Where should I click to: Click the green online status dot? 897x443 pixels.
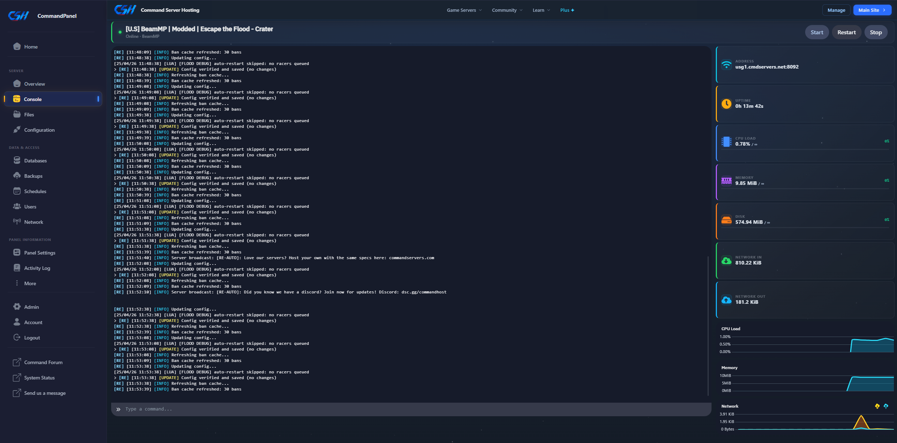120,32
